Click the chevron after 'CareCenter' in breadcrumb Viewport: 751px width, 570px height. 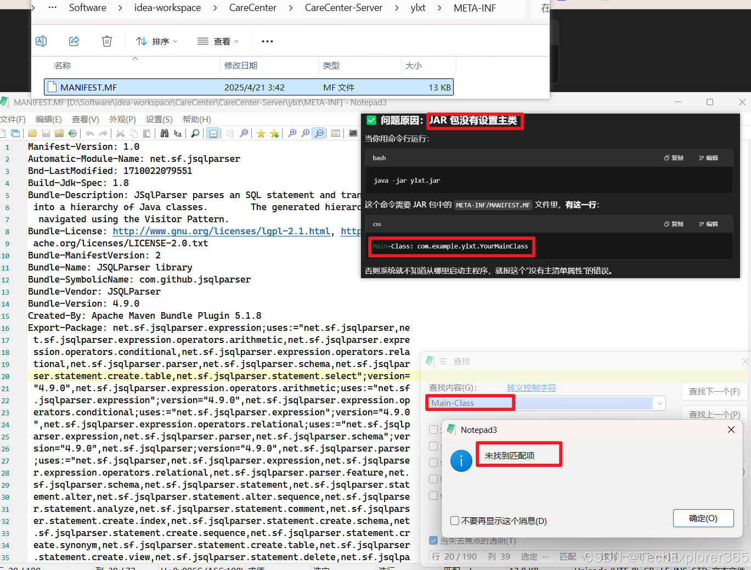[x=291, y=8]
